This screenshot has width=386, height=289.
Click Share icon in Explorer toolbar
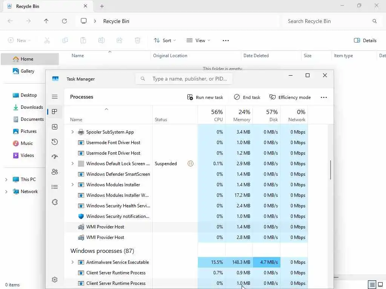[119, 41]
